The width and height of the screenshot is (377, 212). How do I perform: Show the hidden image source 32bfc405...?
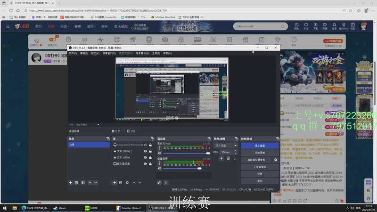pos(146,145)
